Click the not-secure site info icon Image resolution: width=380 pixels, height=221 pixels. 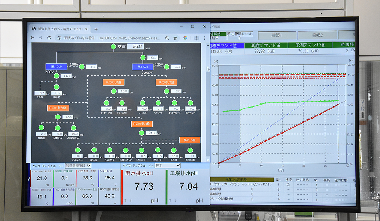click(x=59, y=38)
